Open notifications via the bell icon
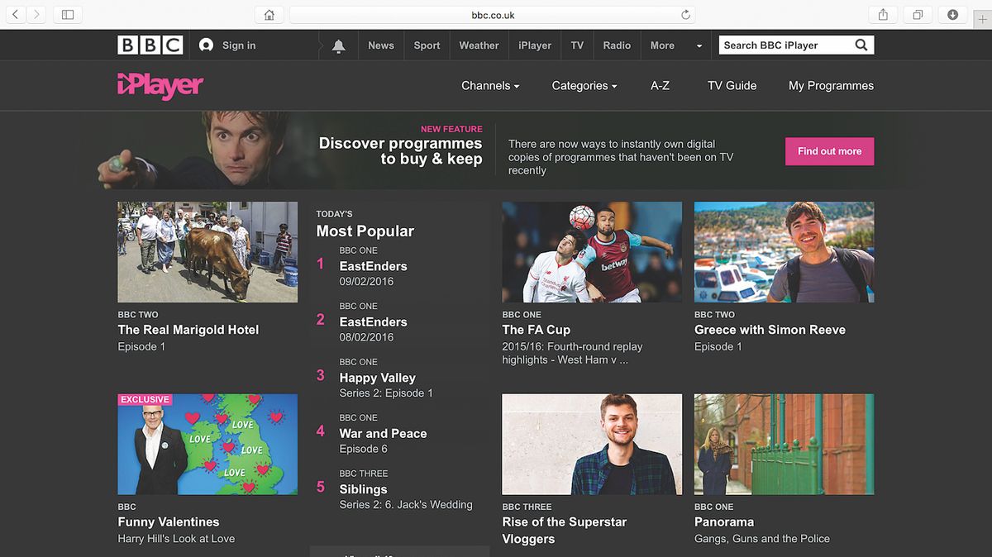The width and height of the screenshot is (992, 557). pyautogui.click(x=337, y=45)
